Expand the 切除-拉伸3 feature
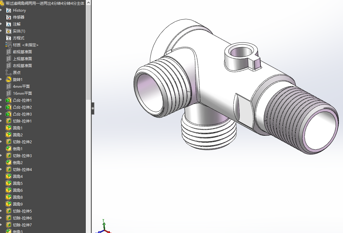The height and width of the screenshot is (233, 343). tap(1, 156)
